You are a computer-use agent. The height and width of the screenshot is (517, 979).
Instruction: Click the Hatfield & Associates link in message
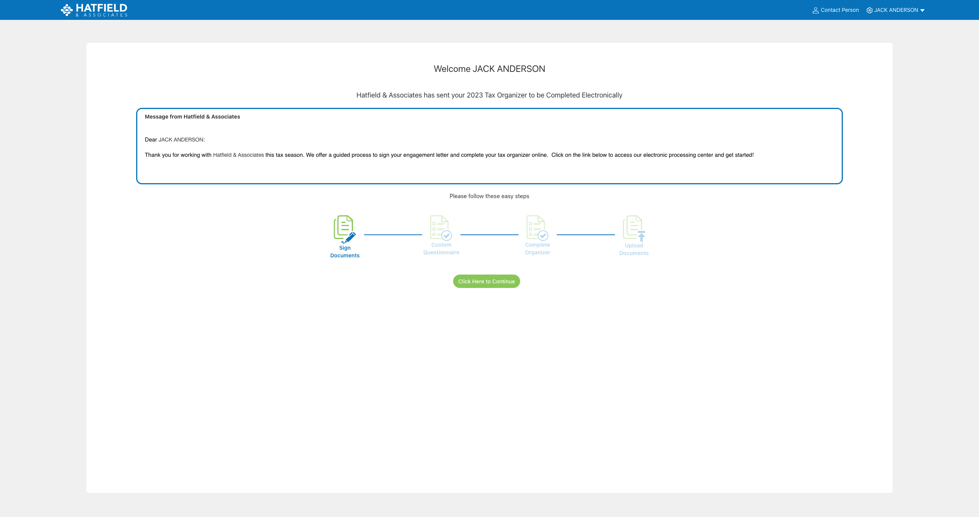coord(238,155)
